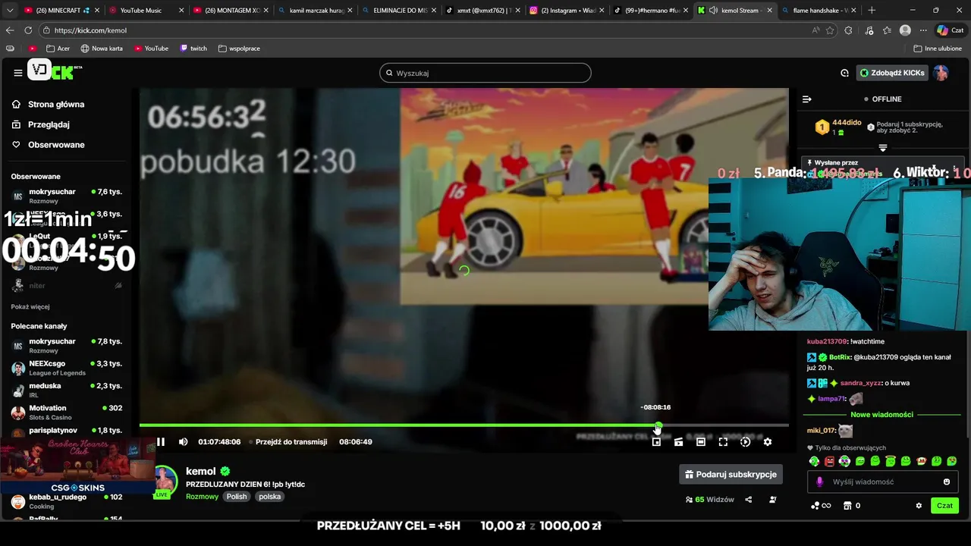Viewport: 971px width, 546px height.
Task: Switch to clip creation mode icon
Action: 678,442
